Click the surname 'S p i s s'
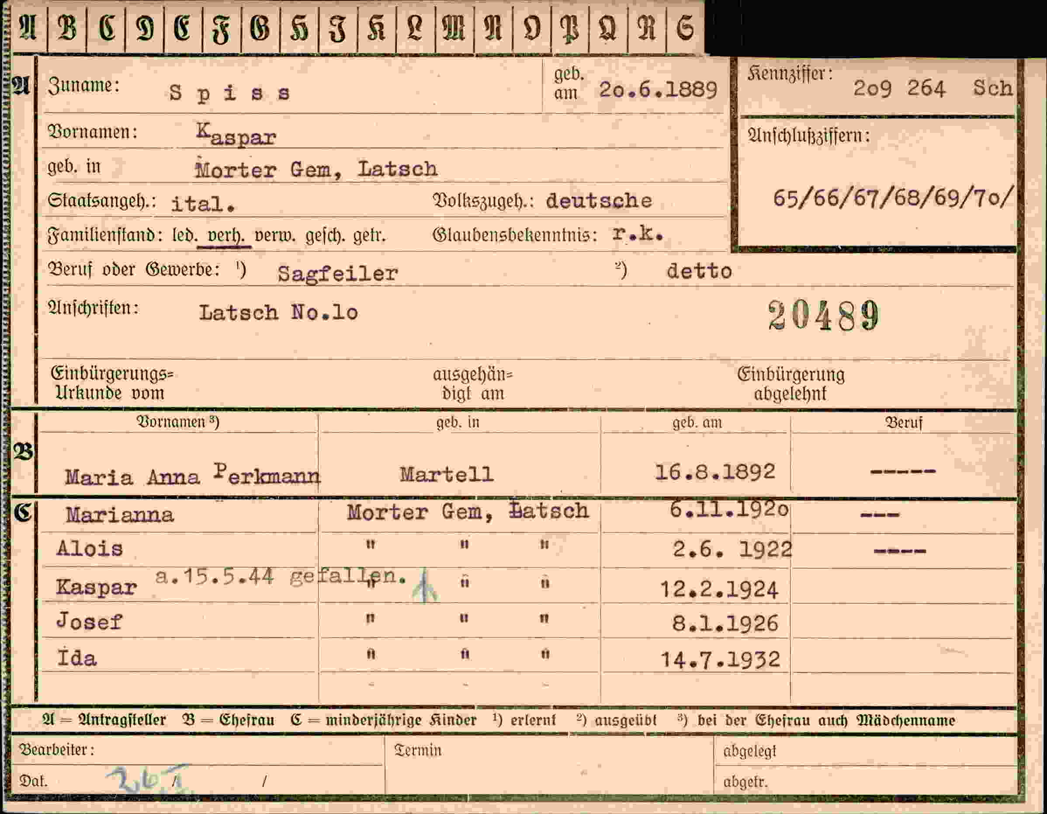This screenshot has height=814, width=1047. click(x=229, y=93)
